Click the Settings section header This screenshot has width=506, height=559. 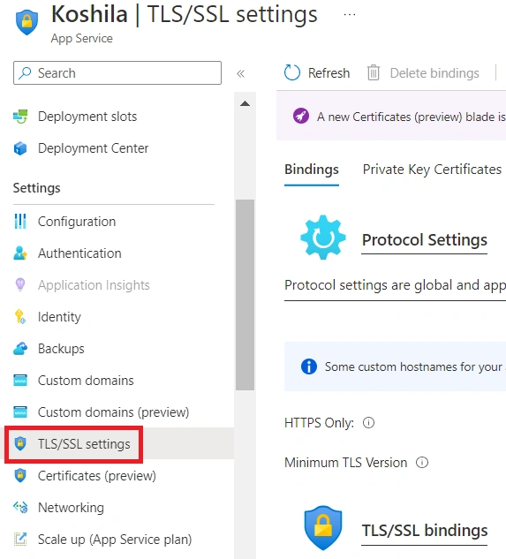[x=37, y=188]
